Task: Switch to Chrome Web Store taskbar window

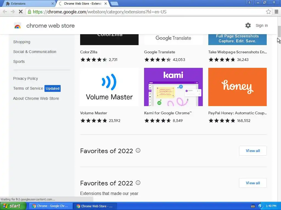Action: point(95,206)
